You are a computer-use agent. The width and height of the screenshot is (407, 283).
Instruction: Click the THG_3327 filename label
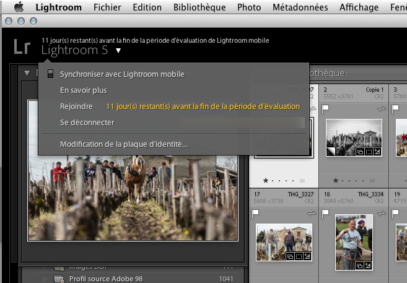coord(300,194)
